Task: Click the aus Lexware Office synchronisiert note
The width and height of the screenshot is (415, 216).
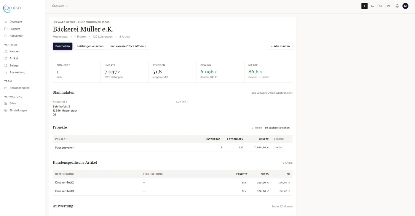Action: pos(272,93)
